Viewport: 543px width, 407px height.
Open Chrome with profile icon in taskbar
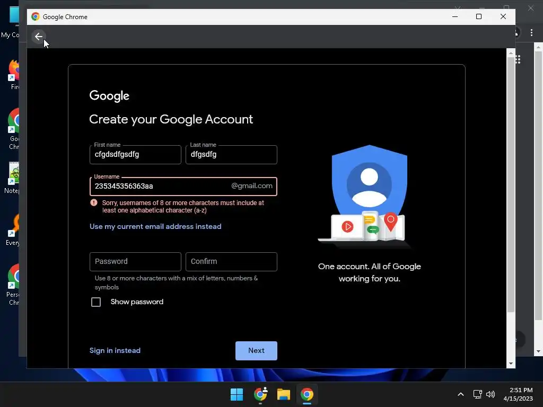coord(260,394)
